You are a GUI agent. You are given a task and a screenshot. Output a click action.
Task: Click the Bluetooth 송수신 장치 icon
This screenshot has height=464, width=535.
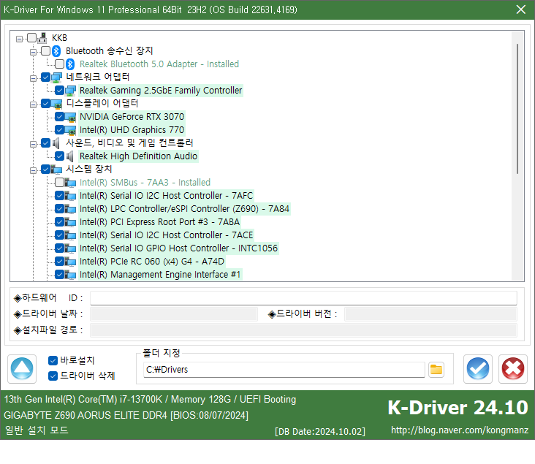tap(56, 51)
